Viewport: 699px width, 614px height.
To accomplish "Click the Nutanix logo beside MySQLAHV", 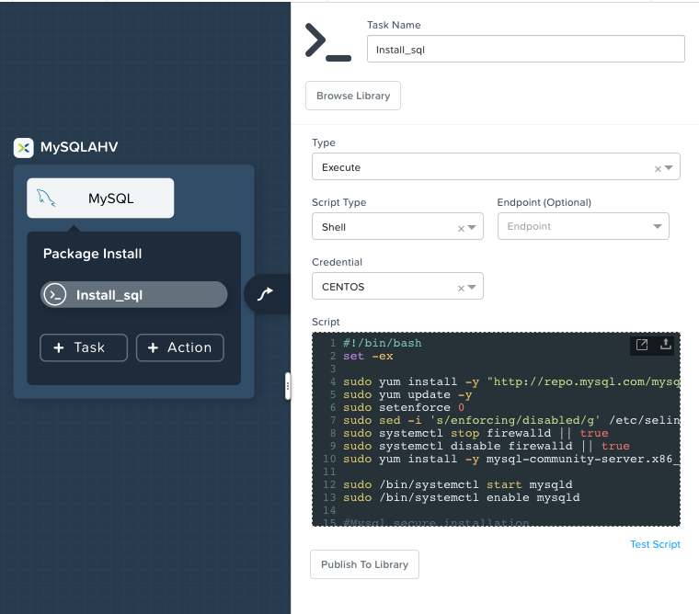I will [24, 147].
